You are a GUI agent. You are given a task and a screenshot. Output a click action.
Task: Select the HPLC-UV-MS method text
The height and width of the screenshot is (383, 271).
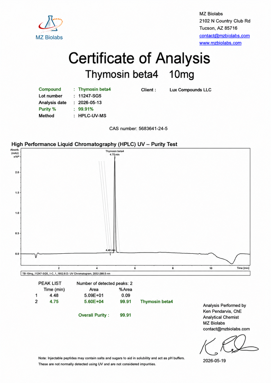pos(92,116)
